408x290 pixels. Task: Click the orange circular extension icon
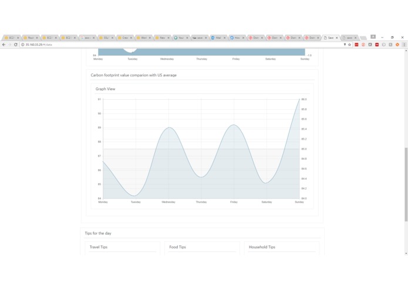click(397, 45)
